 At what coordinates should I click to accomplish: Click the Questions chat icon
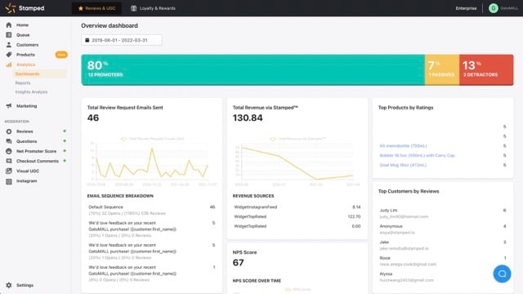[9, 141]
